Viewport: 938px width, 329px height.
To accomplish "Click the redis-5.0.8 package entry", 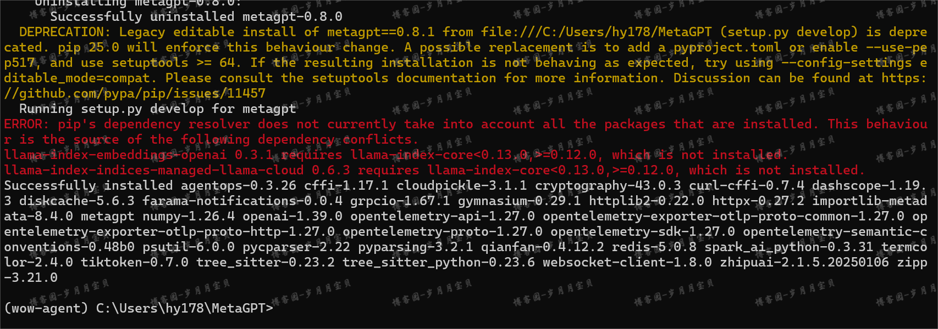I will coord(654,247).
